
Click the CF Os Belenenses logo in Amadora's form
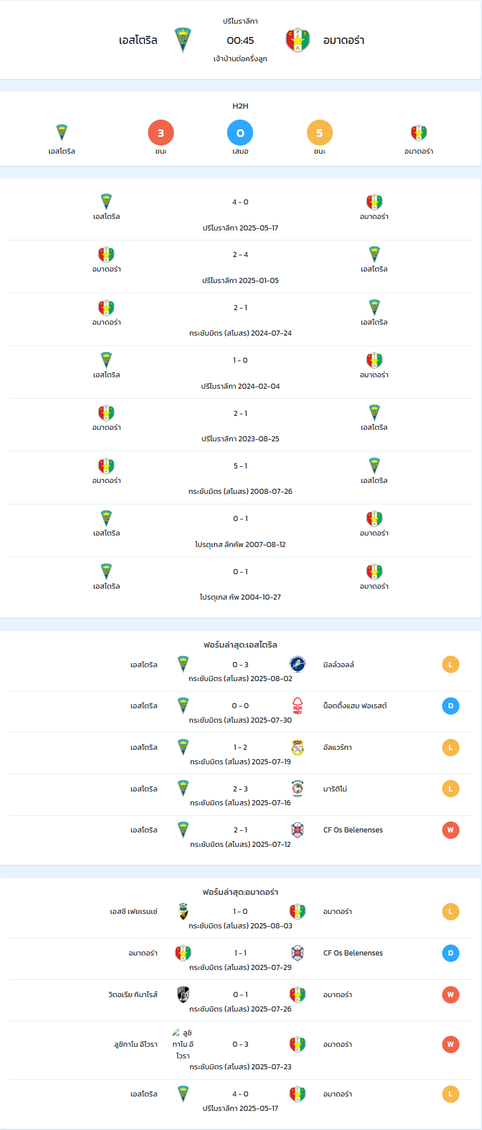298,953
